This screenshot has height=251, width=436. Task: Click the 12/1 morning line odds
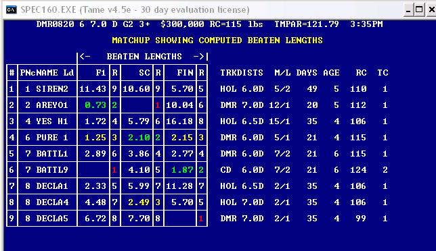click(x=280, y=105)
